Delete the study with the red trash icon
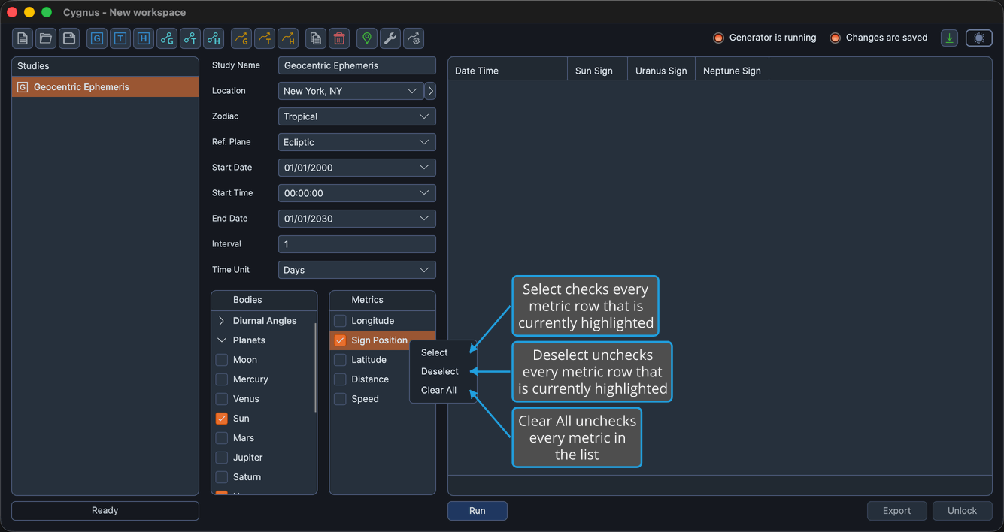This screenshot has width=1004, height=532. point(339,38)
